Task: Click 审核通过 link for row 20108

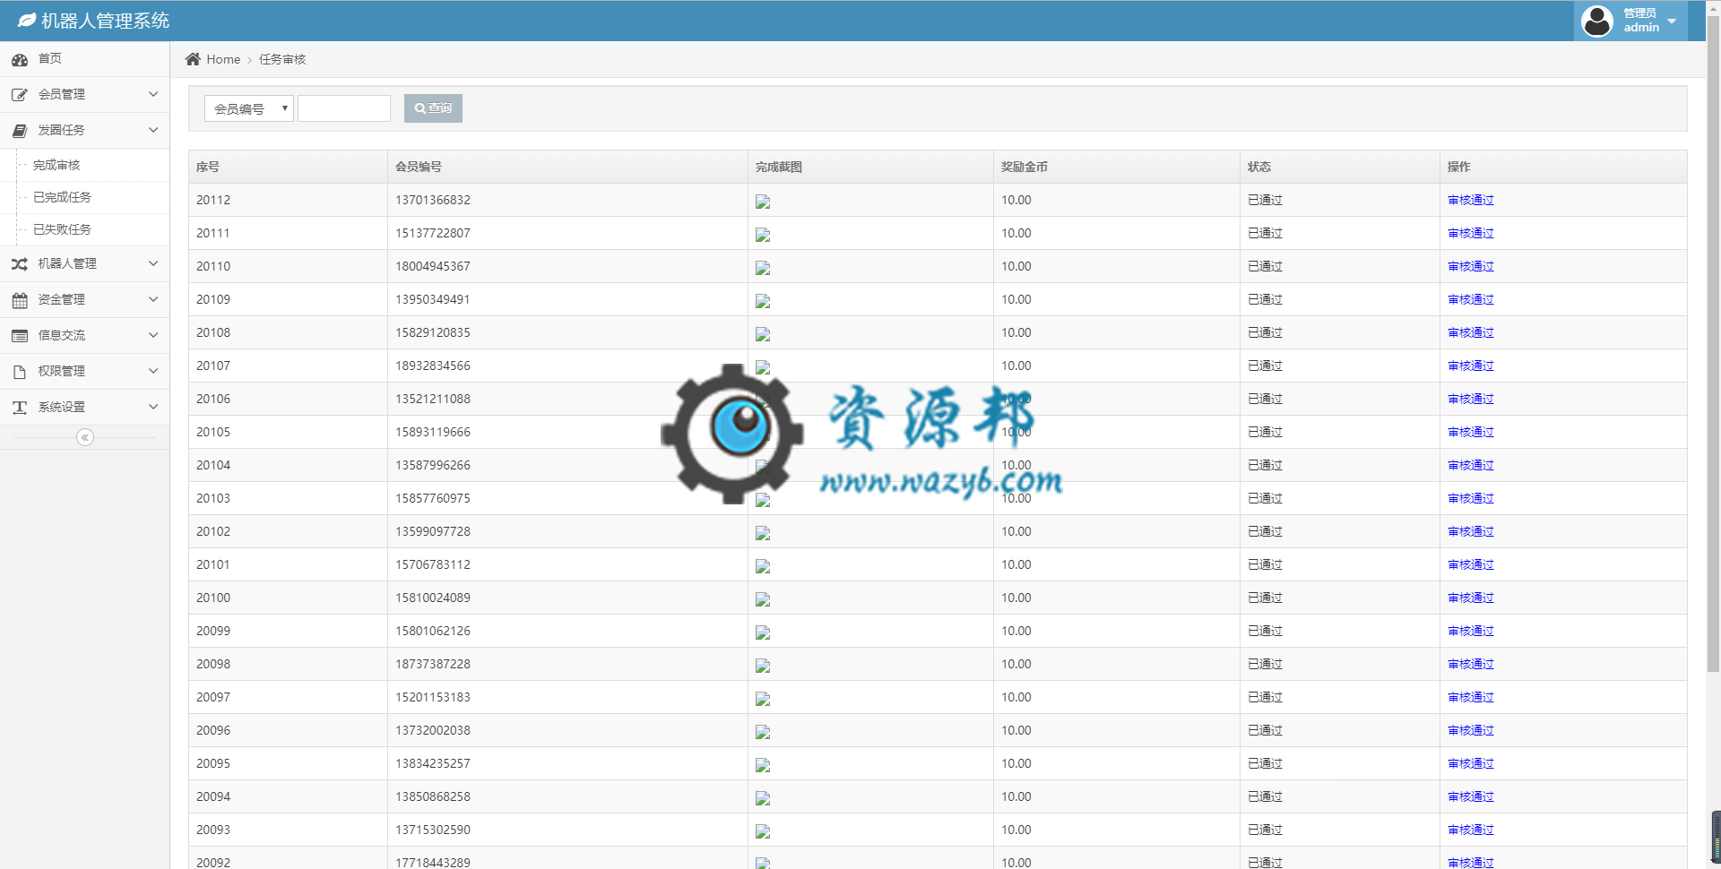Action: [1471, 332]
